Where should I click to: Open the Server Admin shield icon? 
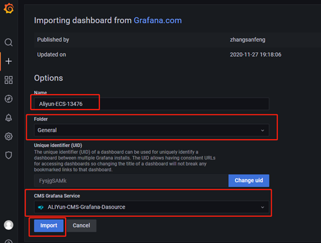(9, 155)
